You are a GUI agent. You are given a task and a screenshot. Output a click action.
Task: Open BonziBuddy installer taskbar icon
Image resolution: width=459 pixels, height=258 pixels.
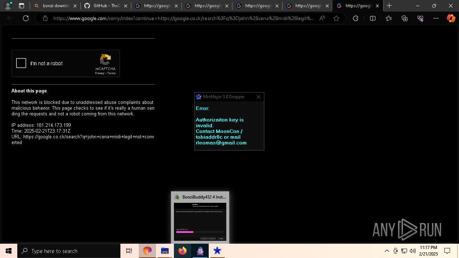(200, 251)
